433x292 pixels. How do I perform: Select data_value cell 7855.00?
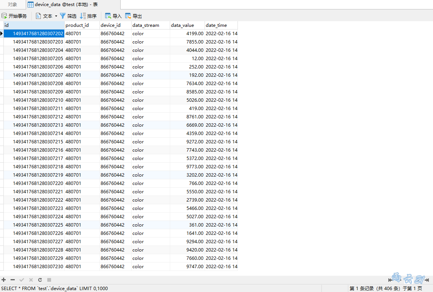[187, 42]
